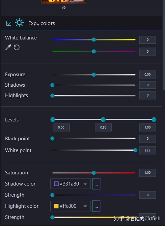Reset white balance with the circular arrow
The height and width of the screenshot is (226, 165).
(x=17, y=47)
